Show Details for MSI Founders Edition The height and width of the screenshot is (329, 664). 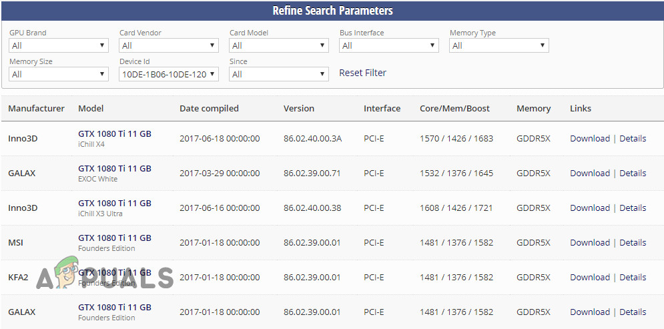pos(633,243)
